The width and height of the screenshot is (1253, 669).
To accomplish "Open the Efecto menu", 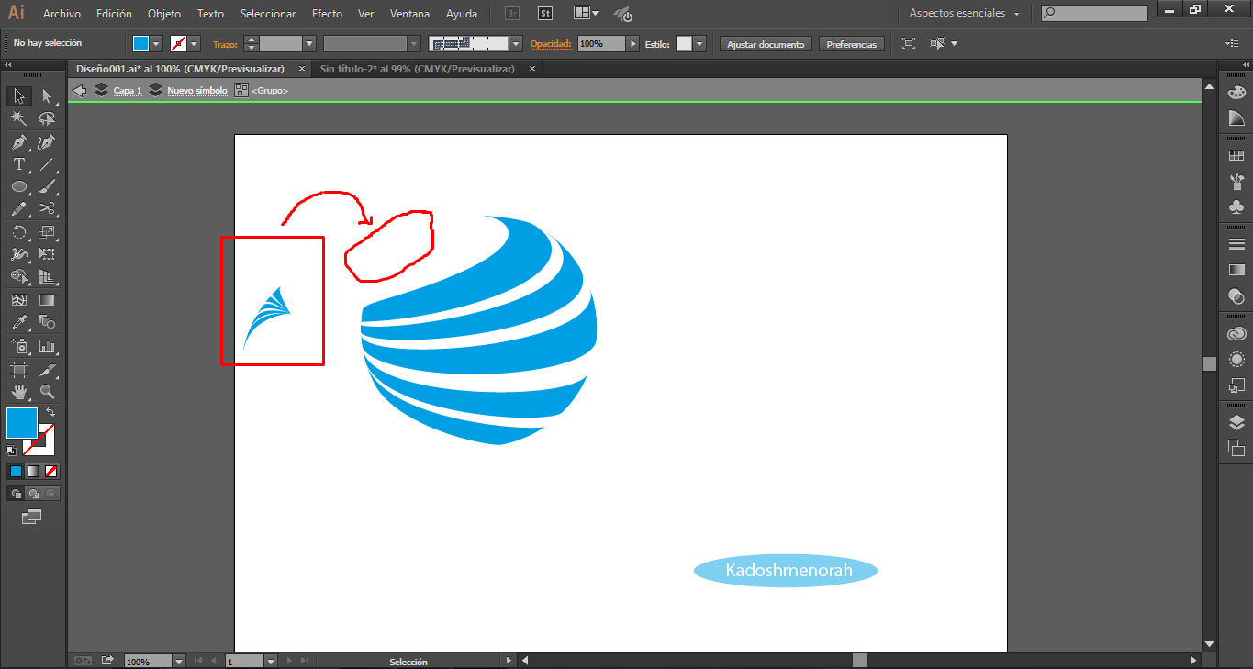I will pos(327,14).
